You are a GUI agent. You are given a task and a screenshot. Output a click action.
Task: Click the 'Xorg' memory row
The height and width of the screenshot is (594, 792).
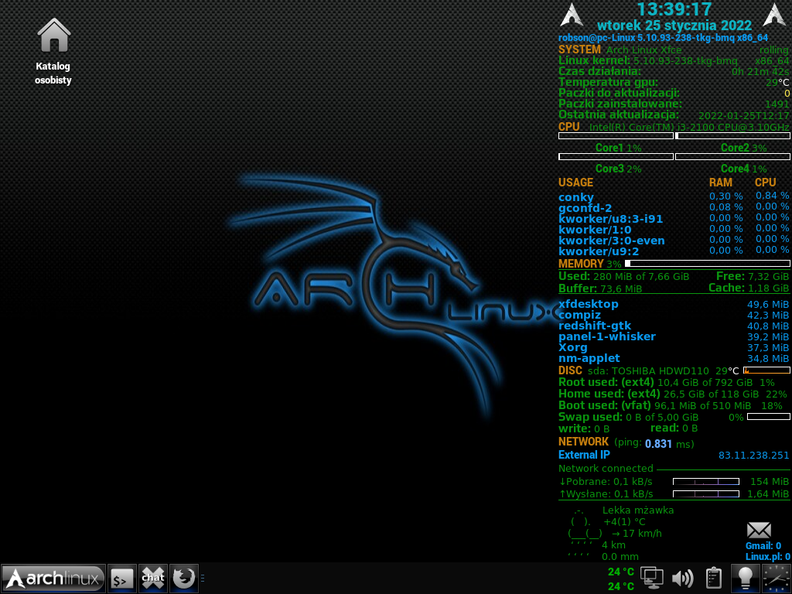(674, 347)
